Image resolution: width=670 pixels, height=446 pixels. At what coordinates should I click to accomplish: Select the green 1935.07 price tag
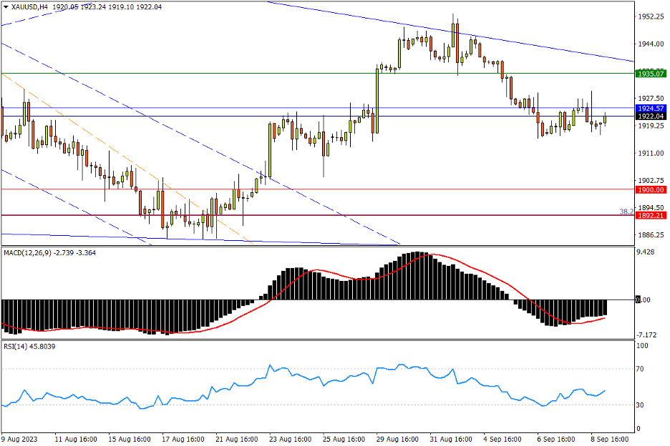point(651,74)
